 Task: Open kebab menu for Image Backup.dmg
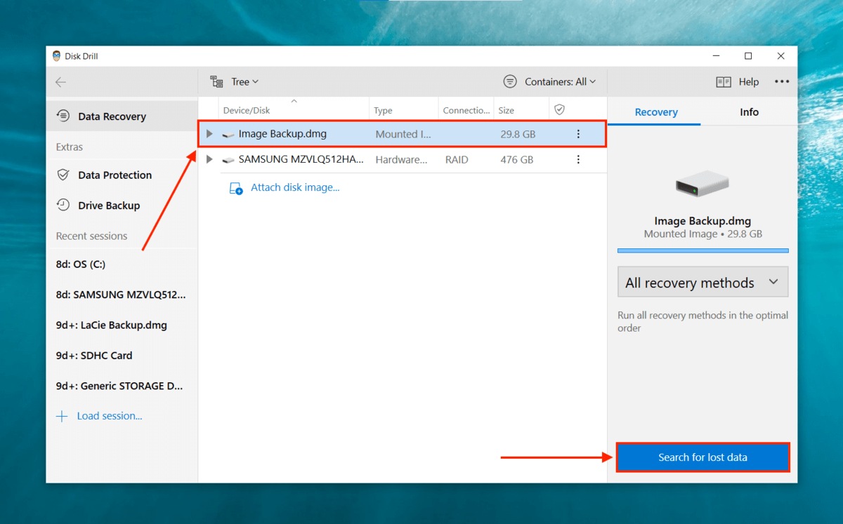(x=578, y=134)
